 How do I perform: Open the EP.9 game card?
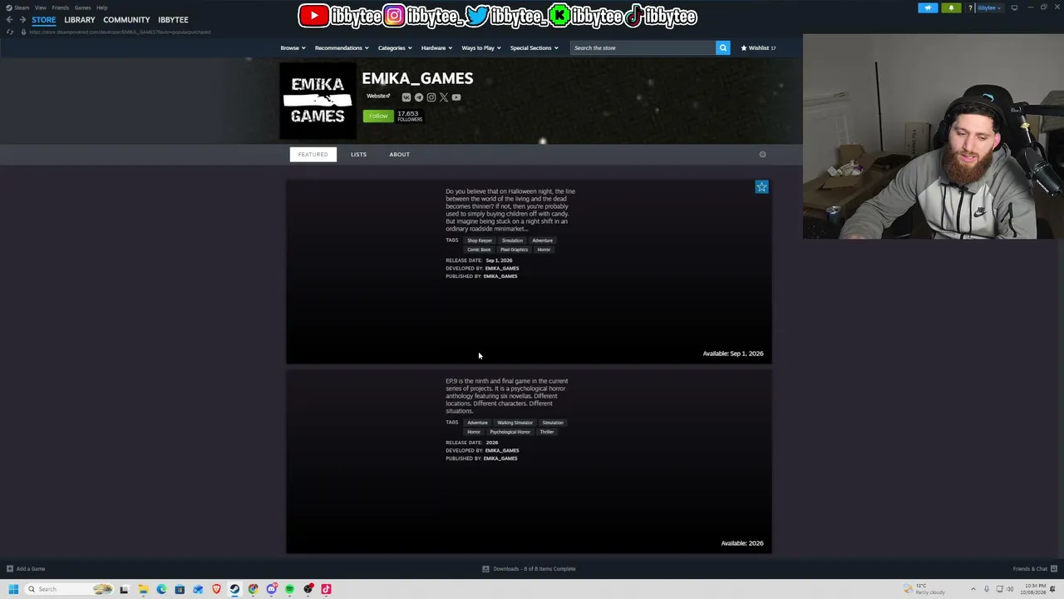[x=529, y=462]
